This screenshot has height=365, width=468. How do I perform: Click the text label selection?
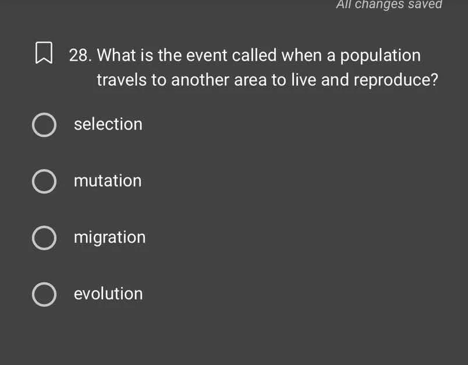[x=108, y=124]
